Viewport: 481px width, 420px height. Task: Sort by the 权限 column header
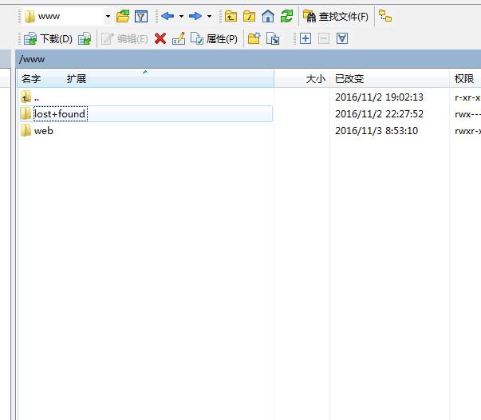pos(464,79)
